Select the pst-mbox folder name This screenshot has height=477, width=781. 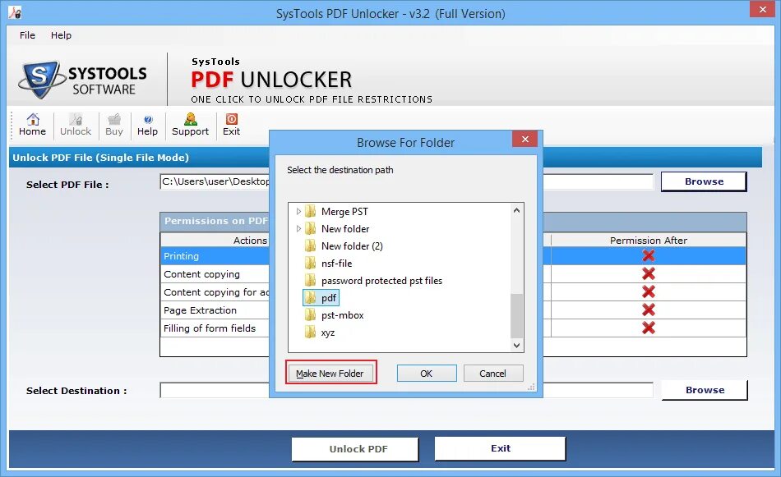tap(342, 314)
